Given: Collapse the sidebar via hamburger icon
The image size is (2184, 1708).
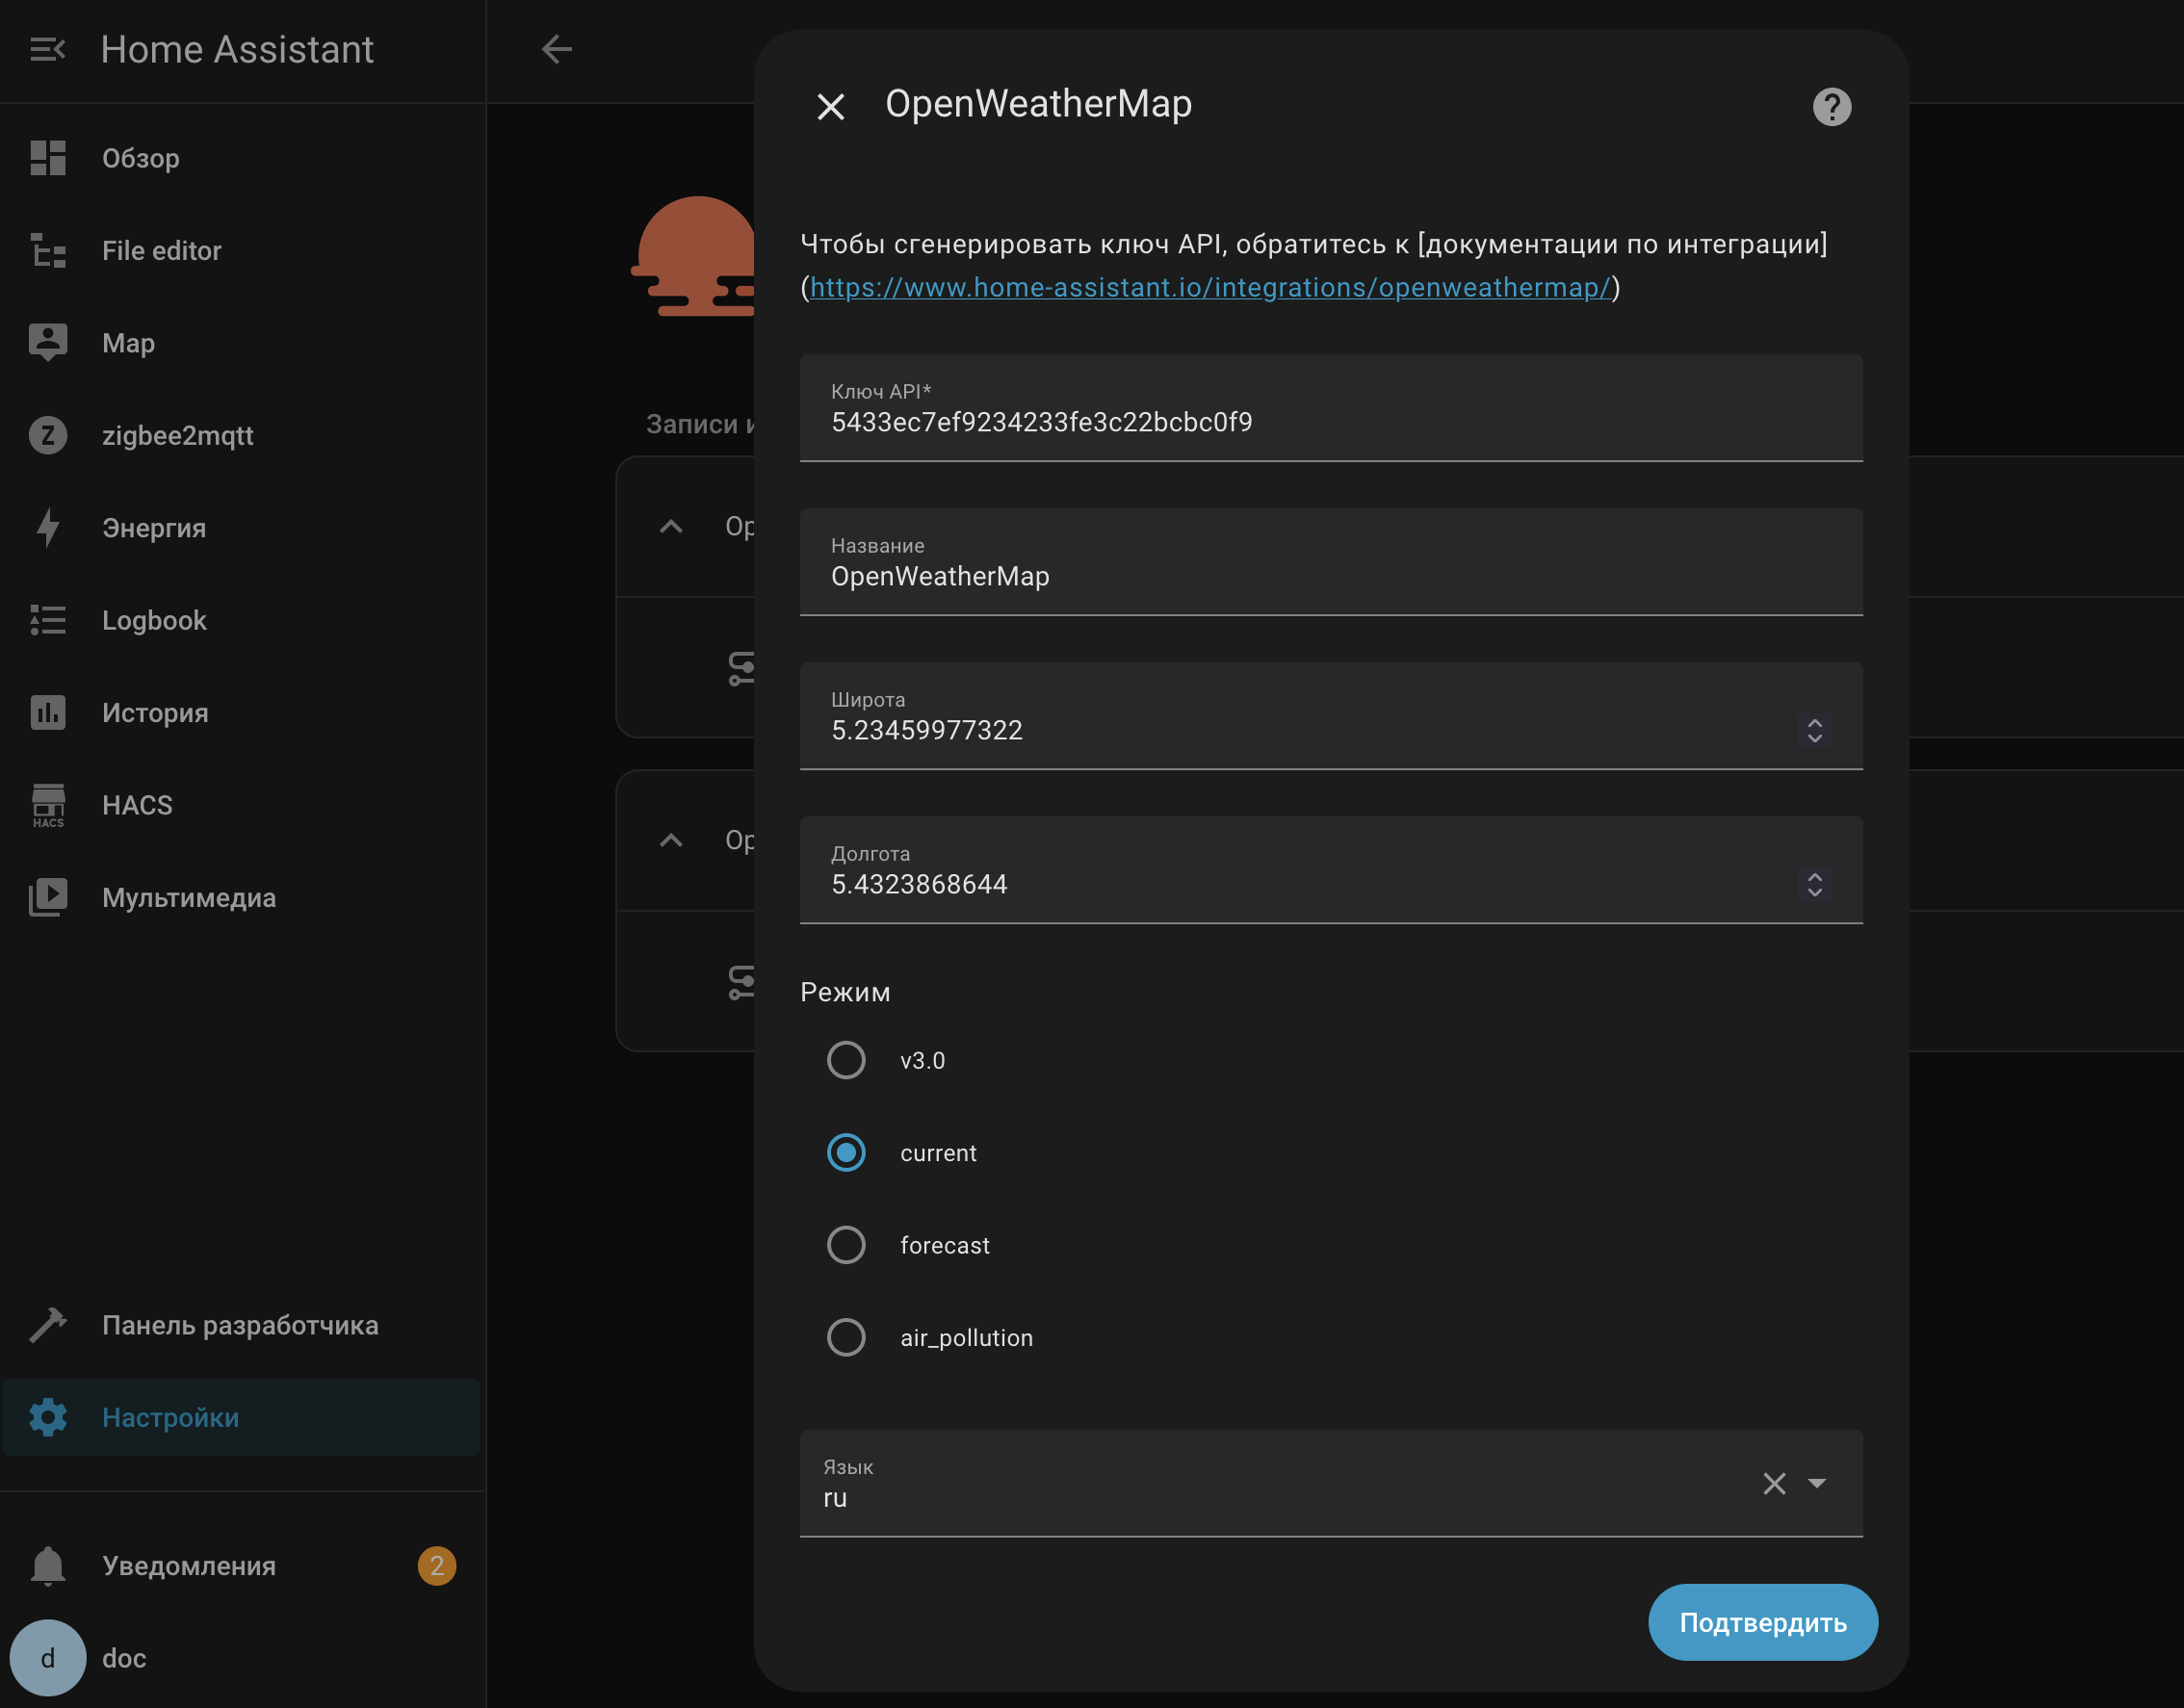Looking at the screenshot, I should (47, 49).
